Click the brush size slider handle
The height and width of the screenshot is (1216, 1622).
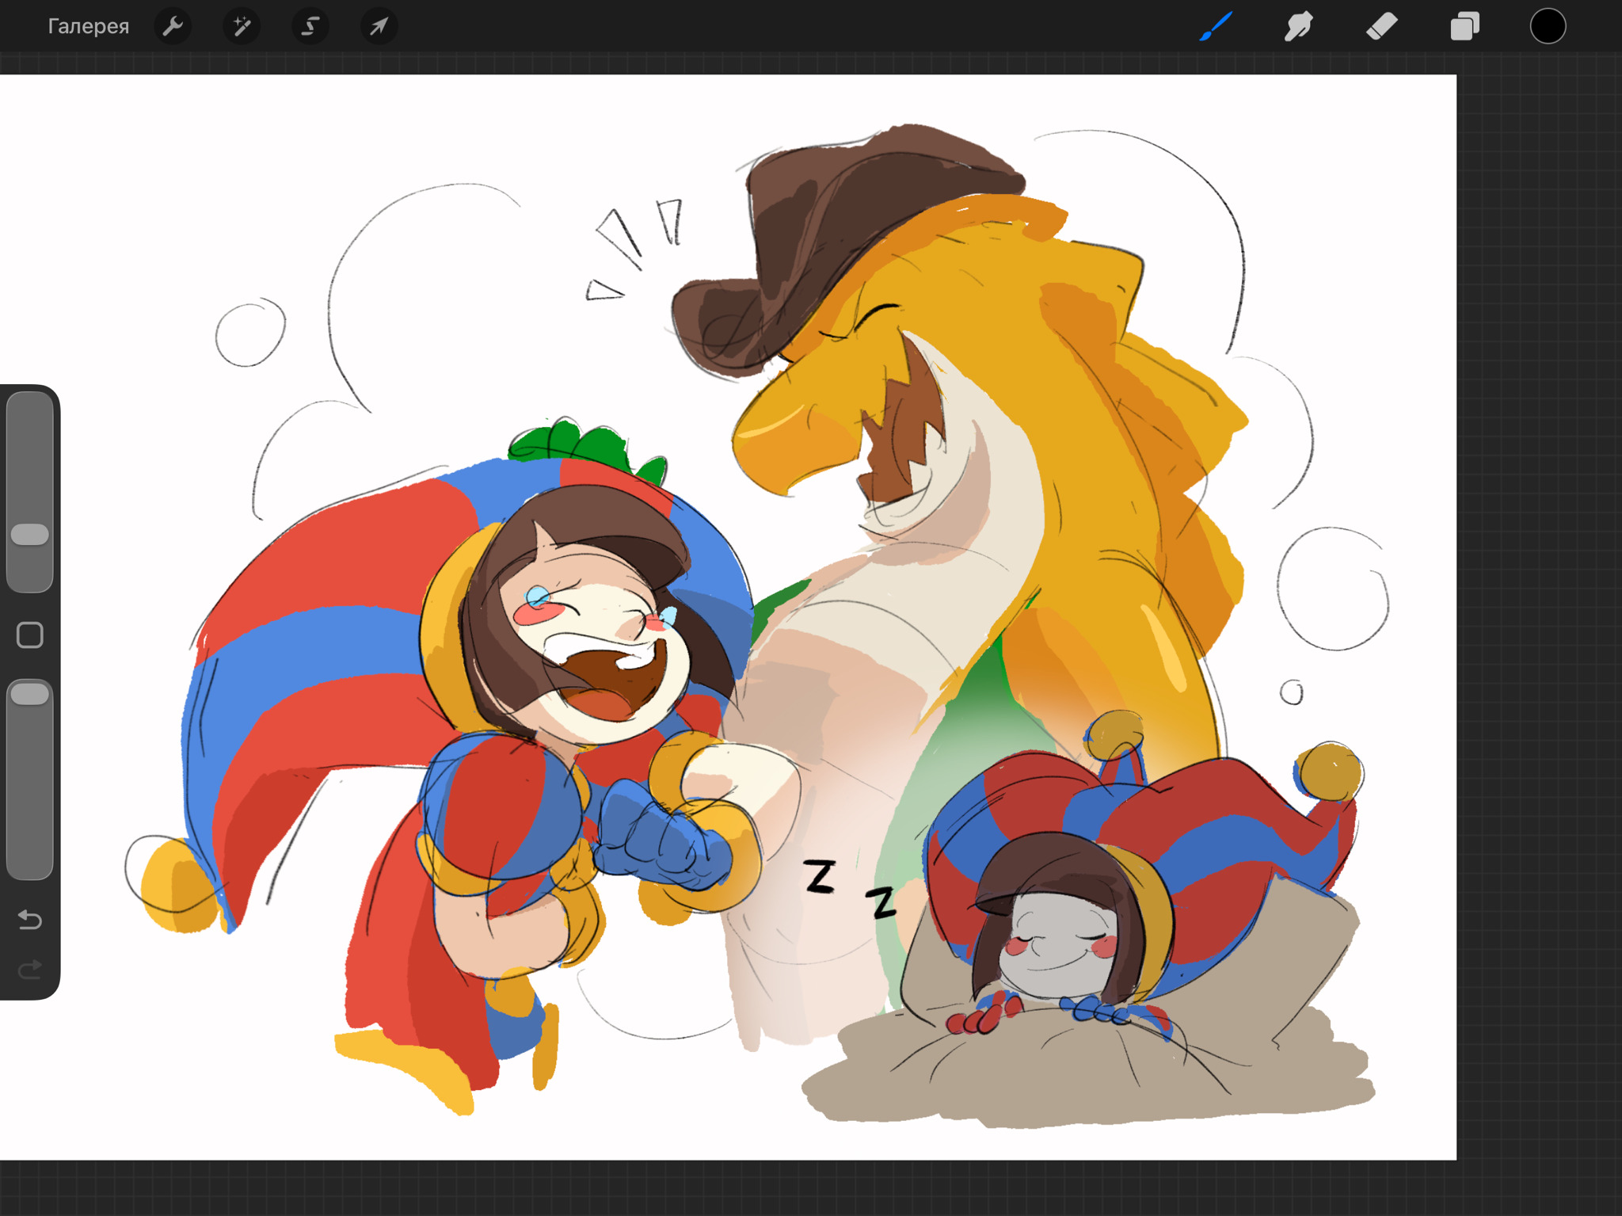click(30, 534)
